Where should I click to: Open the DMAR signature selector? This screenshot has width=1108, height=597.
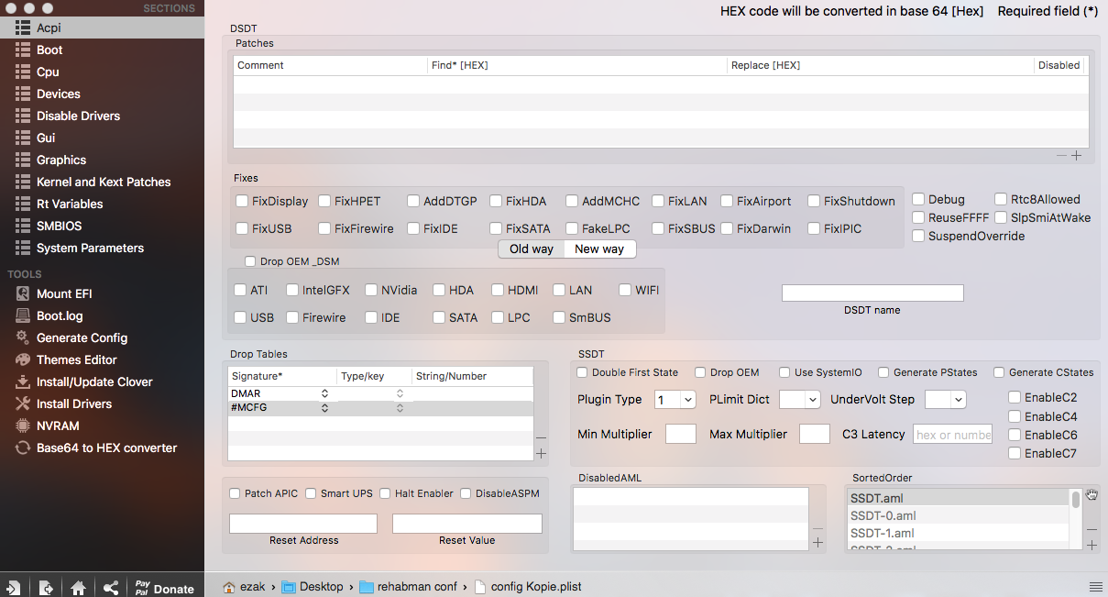[x=324, y=393]
